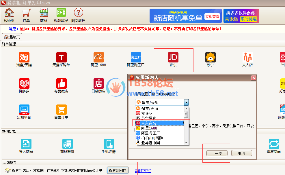
Task: Open 阿里淘工厂 icon
Action: point(136,59)
